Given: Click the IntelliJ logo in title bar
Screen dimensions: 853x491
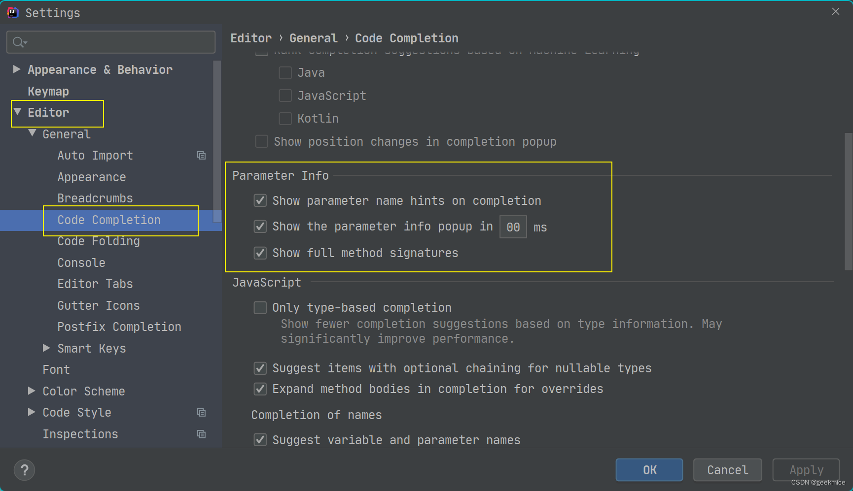Looking at the screenshot, I should 13,13.
